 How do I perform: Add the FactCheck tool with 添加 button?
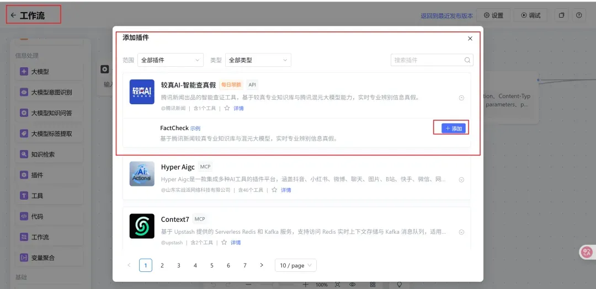tap(454, 129)
